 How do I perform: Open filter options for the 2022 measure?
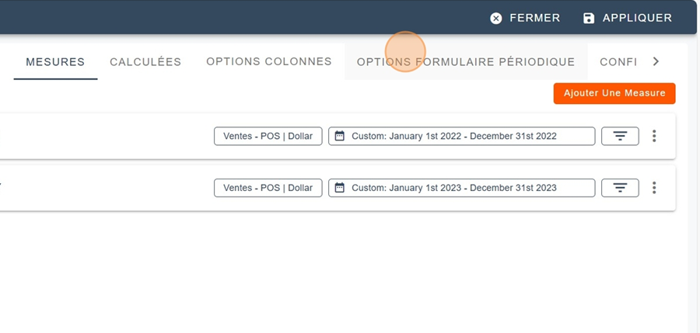coord(620,136)
